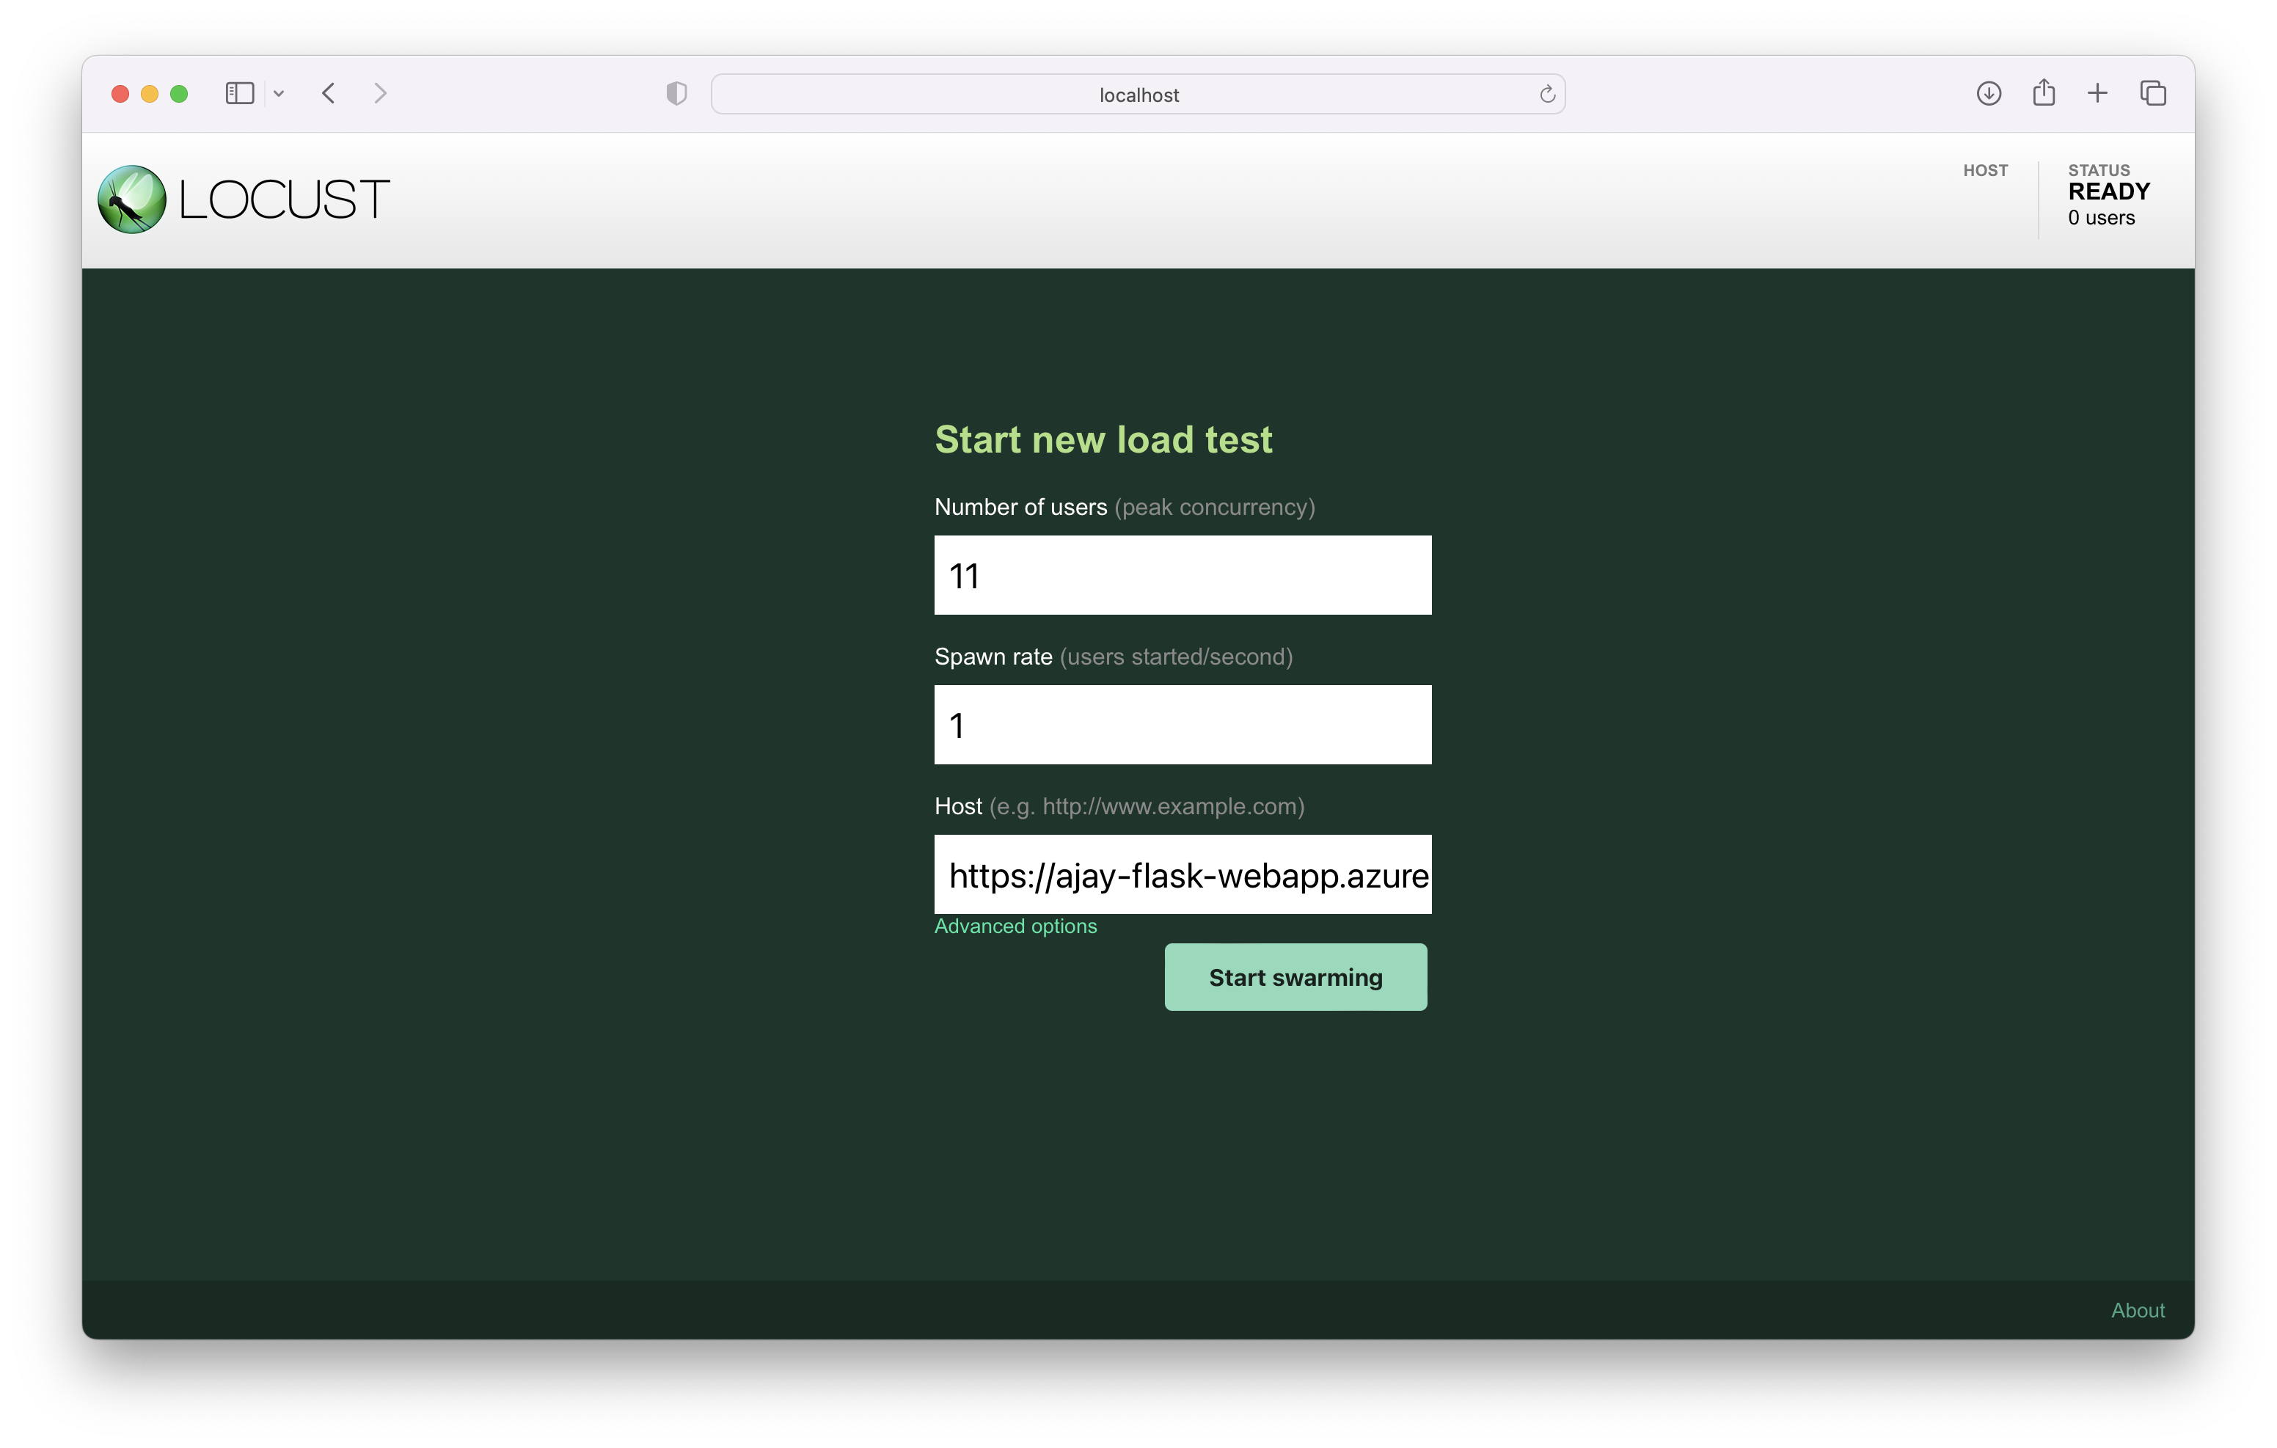This screenshot has height=1448, width=2277.
Task: Click the LOCUST title text
Action: (x=284, y=200)
